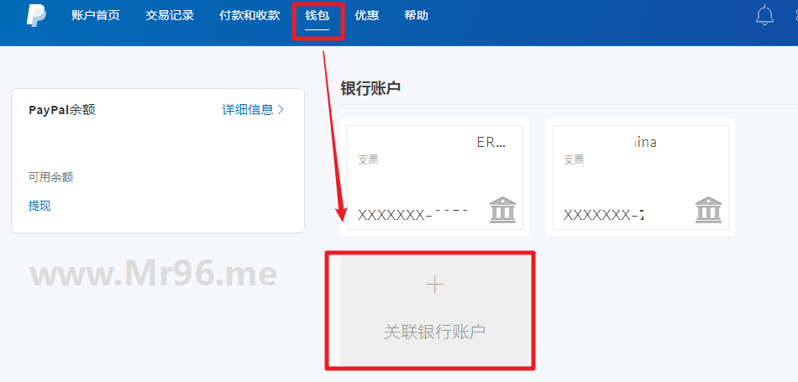This screenshot has height=382, width=798.
Task: Click the chevron arrow beside 详细信息
Action: (281, 109)
